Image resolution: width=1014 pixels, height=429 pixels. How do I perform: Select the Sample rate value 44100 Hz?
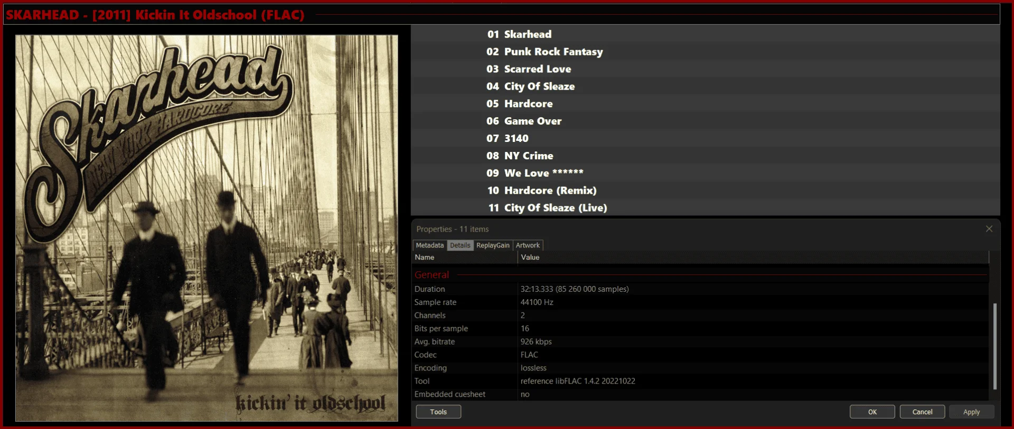(537, 302)
